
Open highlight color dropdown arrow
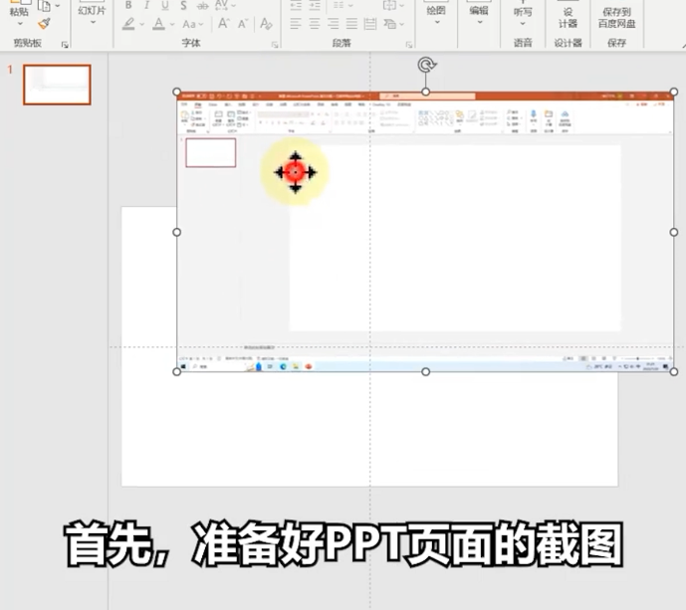coord(141,25)
